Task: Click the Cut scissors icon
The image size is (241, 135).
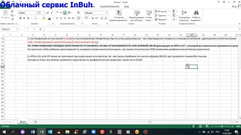Action: (x=12, y=11)
